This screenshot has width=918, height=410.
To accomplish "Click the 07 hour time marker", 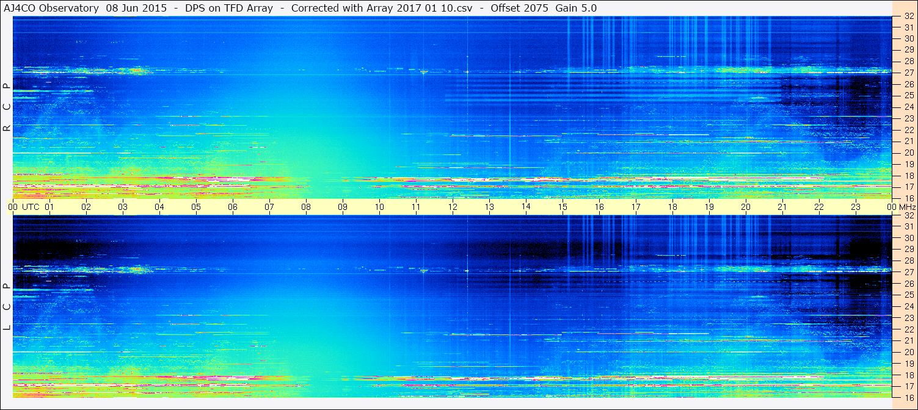I will [269, 207].
